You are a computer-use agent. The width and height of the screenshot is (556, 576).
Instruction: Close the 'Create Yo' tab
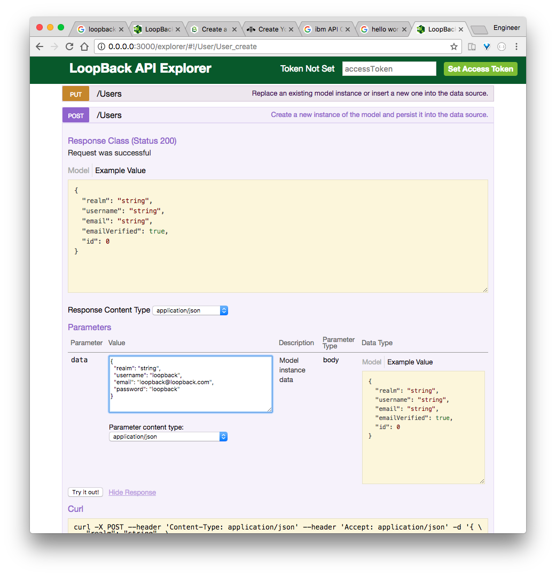tap(291, 29)
